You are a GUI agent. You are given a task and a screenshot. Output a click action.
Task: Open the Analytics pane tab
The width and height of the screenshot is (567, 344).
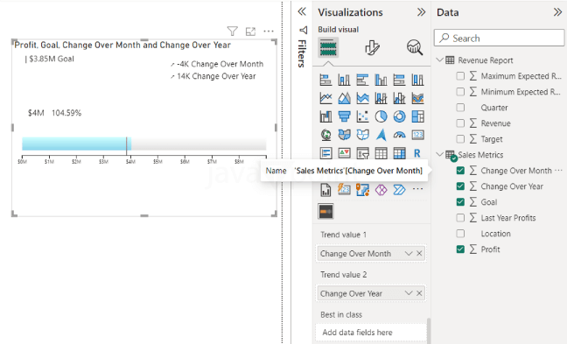coord(415,47)
